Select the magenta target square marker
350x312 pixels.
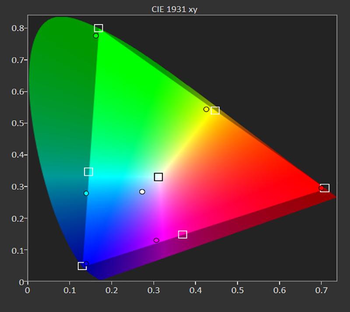(x=182, y=234)
